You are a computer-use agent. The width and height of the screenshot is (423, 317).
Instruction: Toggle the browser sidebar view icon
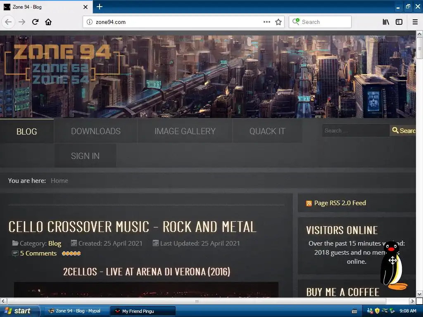click(399, 22)
